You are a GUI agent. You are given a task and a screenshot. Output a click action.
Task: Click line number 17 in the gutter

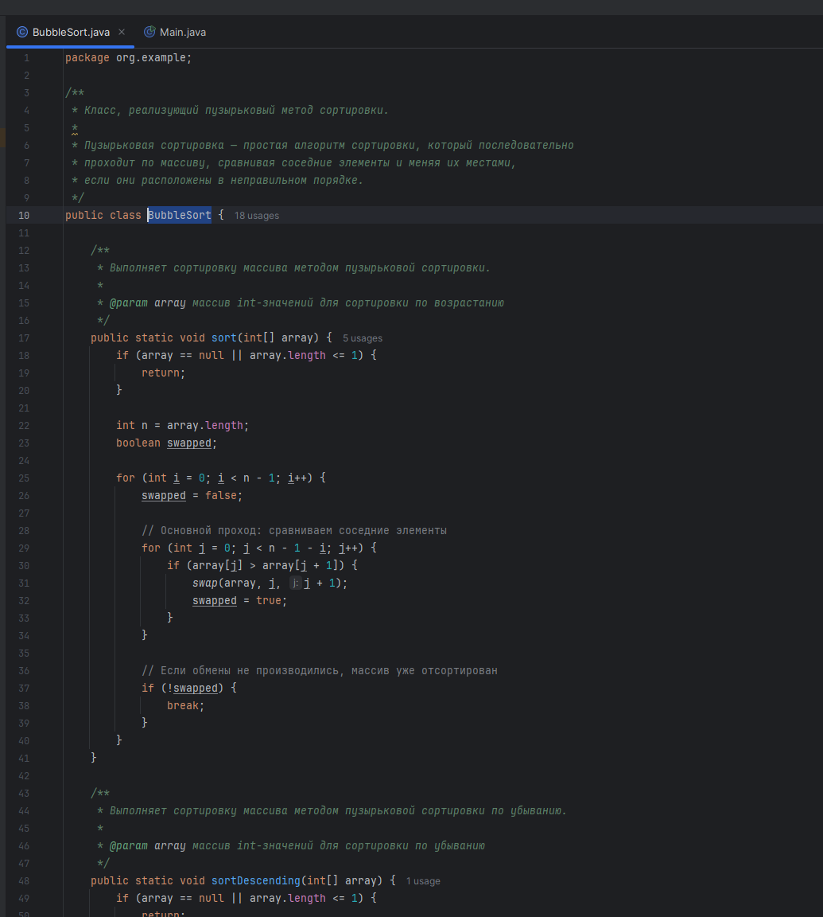point(24,338)
